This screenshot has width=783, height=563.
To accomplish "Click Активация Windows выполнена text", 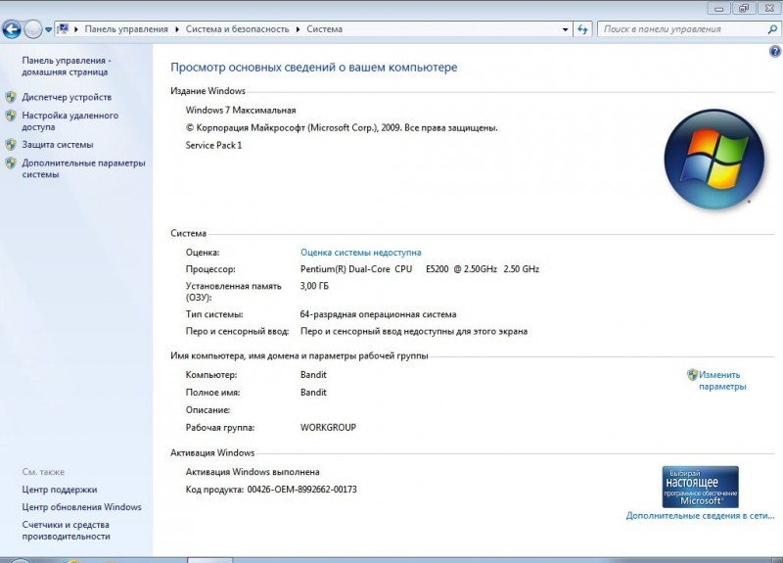I will [253, 472].
